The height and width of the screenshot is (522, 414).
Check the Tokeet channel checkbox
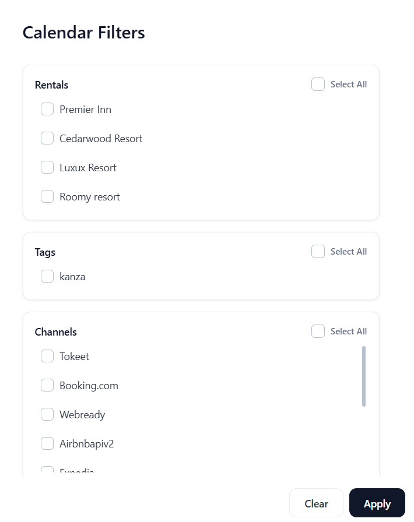(47, 356)
